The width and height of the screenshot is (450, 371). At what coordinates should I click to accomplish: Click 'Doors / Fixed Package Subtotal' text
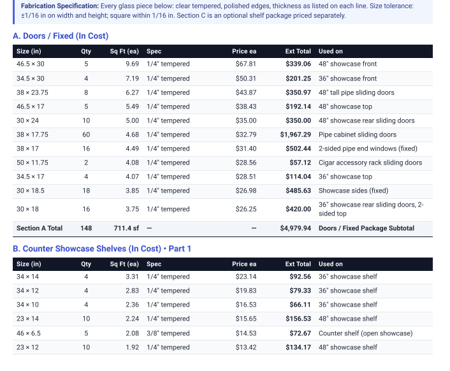(367, 228)
